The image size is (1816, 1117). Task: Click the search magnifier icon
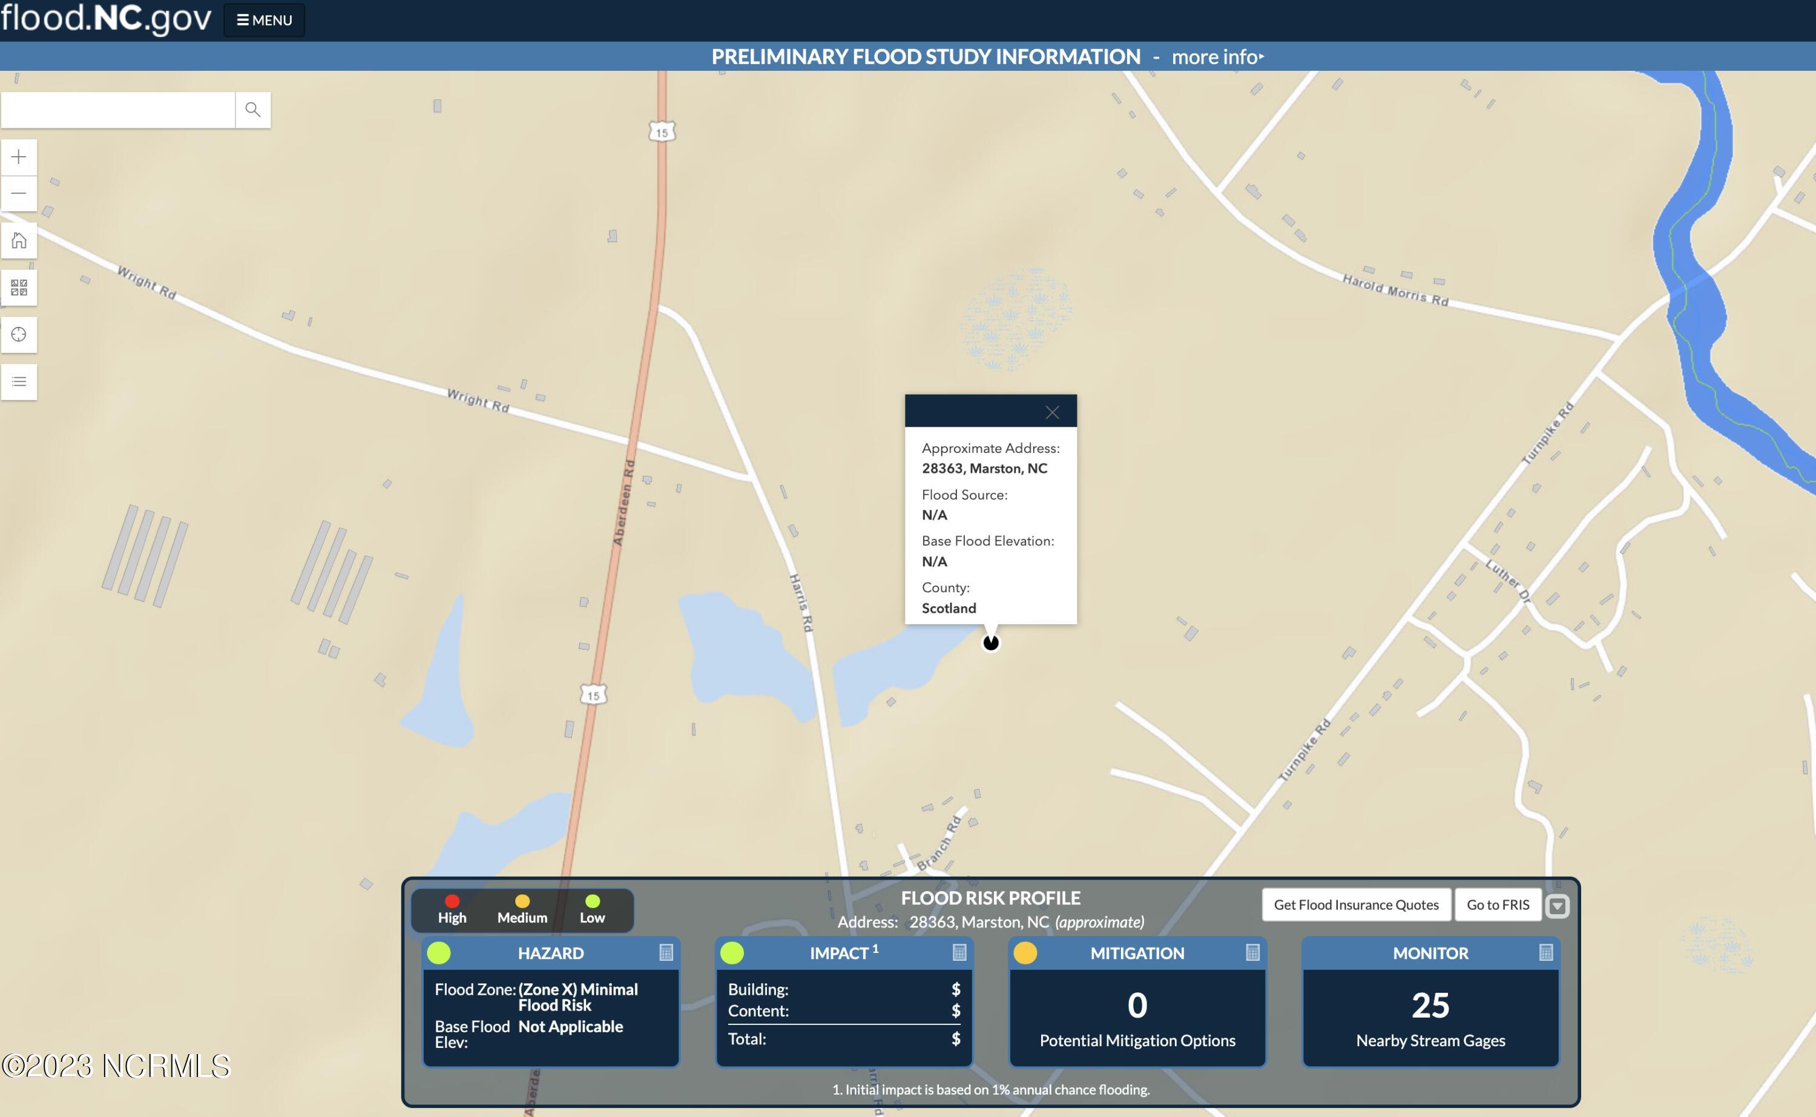coord(252,110)
